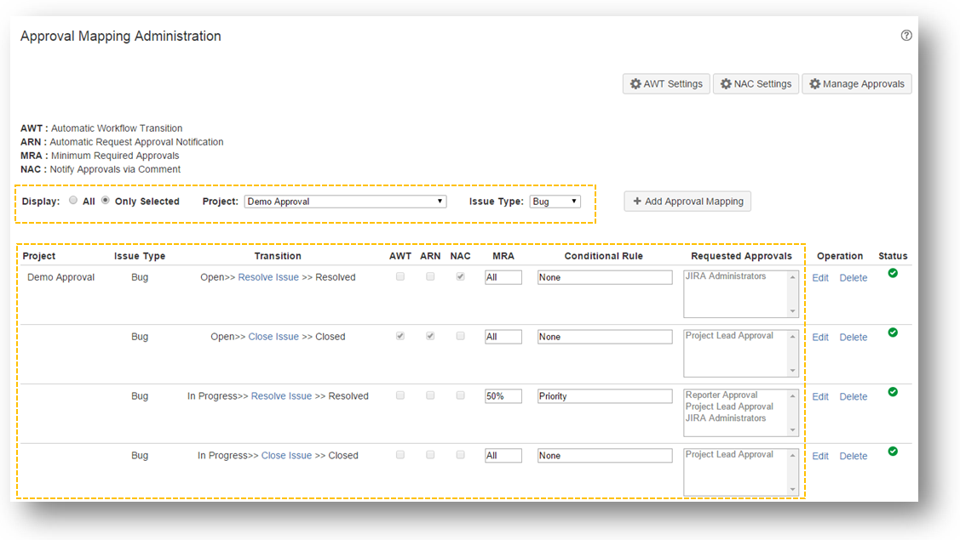960x540 pixels.
Task: Open Manage Approvals gear button
Action: [x=856, y=84]
